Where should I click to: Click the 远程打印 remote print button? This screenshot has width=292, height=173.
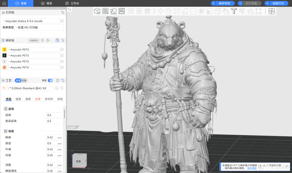(x=278, y=3)
